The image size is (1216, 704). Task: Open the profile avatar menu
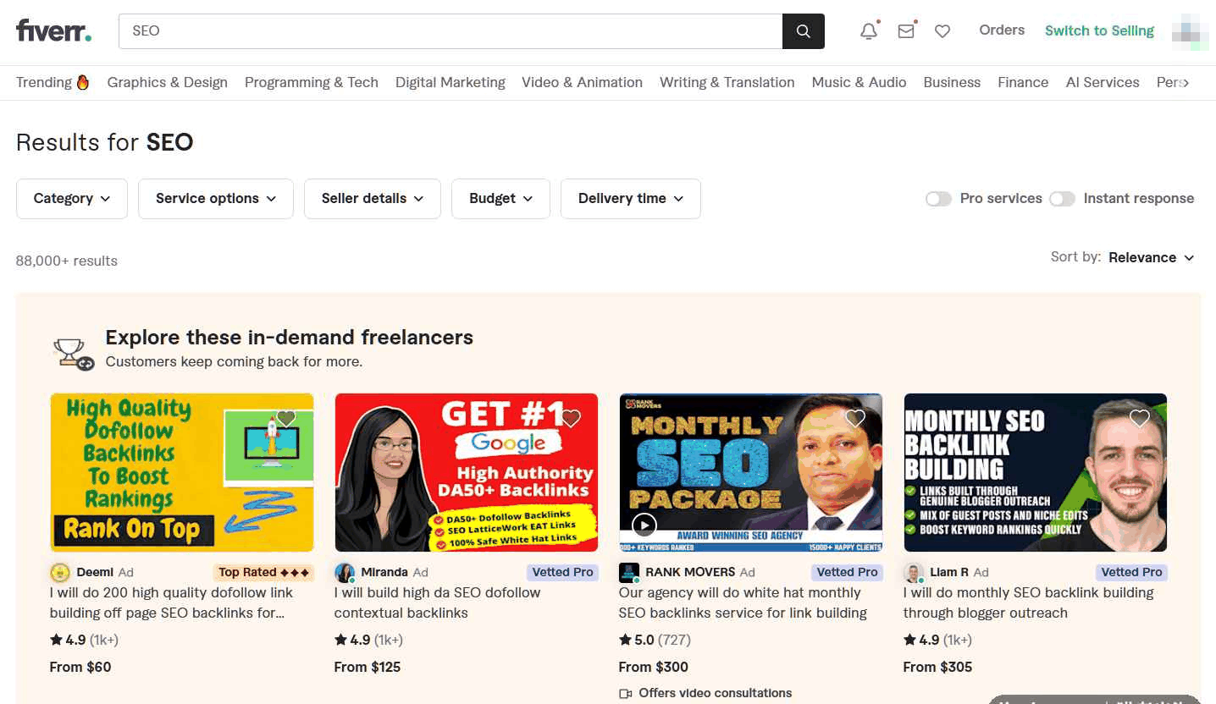[x=1190, y=31]
